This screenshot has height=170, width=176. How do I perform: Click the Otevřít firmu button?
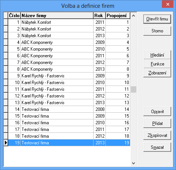tap(157, 19)
